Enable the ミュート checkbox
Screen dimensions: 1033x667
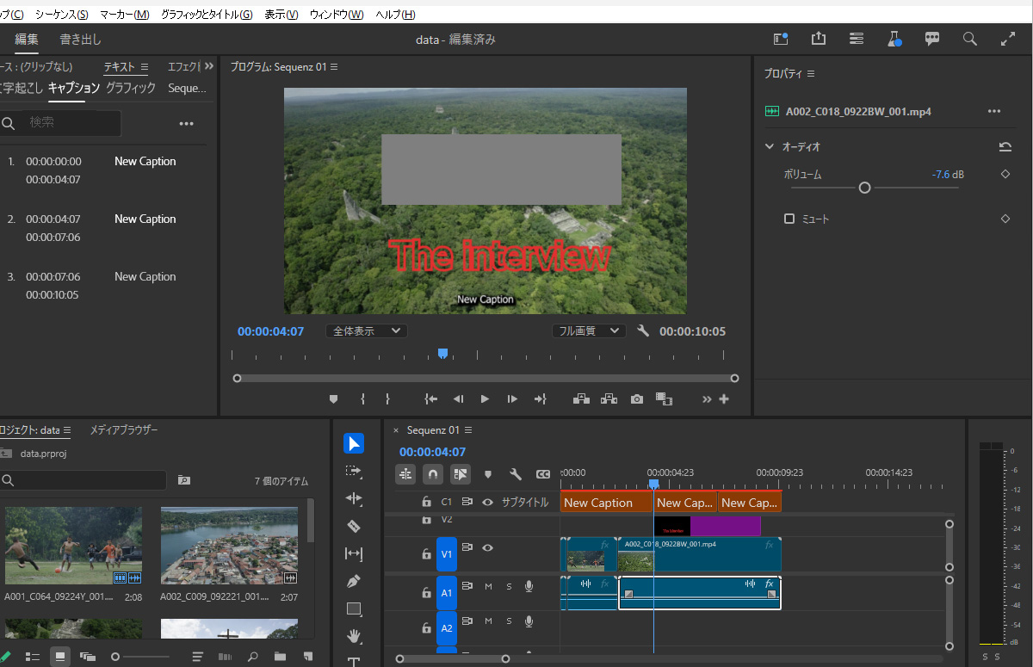(x=789, y=219)
